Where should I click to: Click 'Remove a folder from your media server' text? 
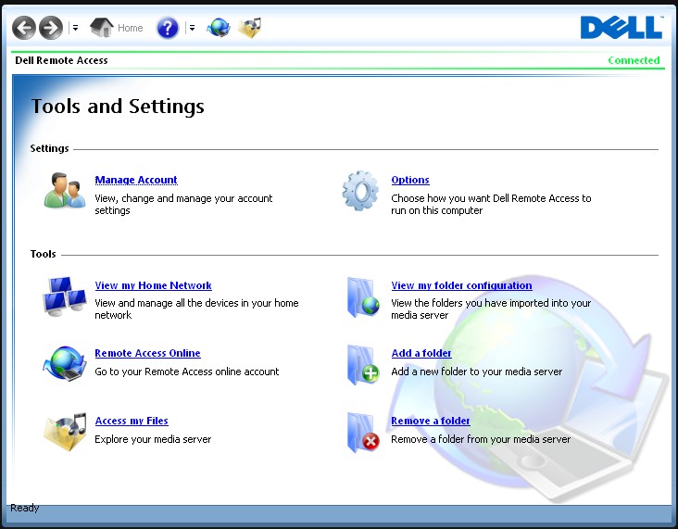[481, 439]
